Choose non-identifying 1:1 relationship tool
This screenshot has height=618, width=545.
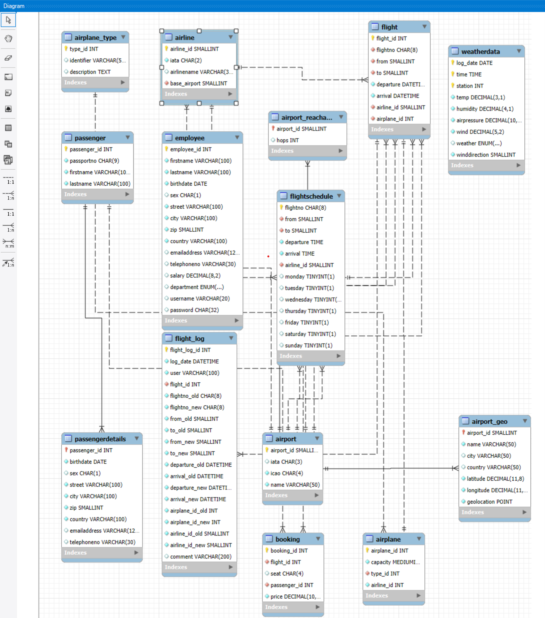(8, 180)
